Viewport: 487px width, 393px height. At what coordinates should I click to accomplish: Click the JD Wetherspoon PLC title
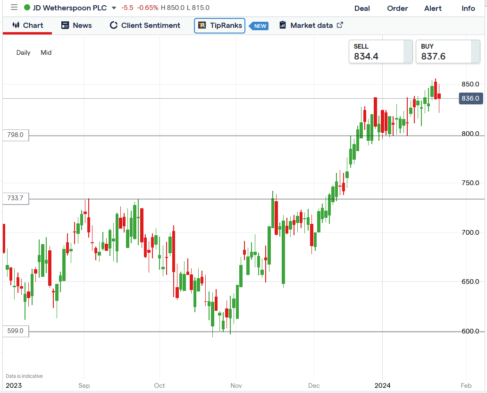(x=69, y=8)
